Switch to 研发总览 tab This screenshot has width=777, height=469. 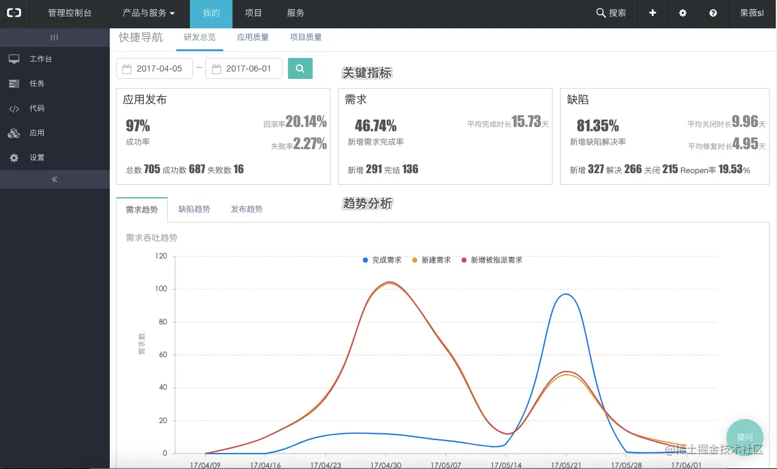tap(200, 38)
